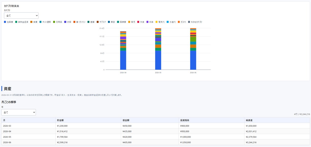This screenshot has height=147, width=311.
Task: Toggle the 車・ガソリン legend entry
Action: (x=79, y=22)
